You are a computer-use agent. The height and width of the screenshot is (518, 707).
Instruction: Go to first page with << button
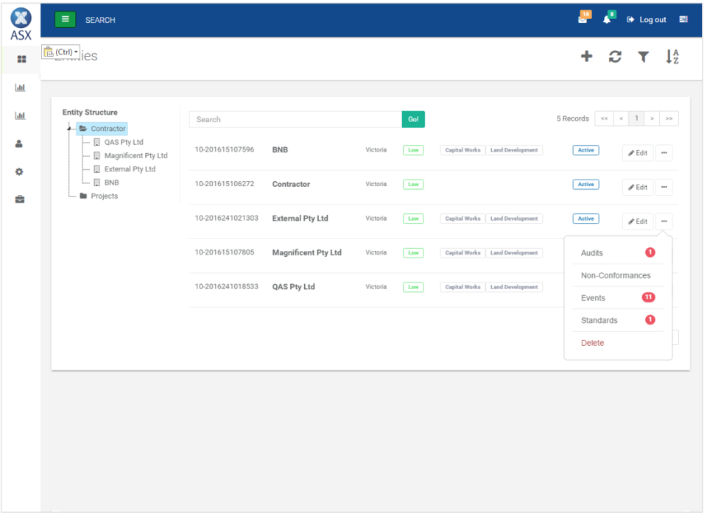(x=604, y=118)
